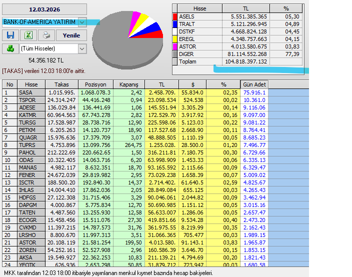Screen dimensions: 352x277
Task: Sort by the Kapanış column header
Action: pyautogui.click(x=129, y=84)
